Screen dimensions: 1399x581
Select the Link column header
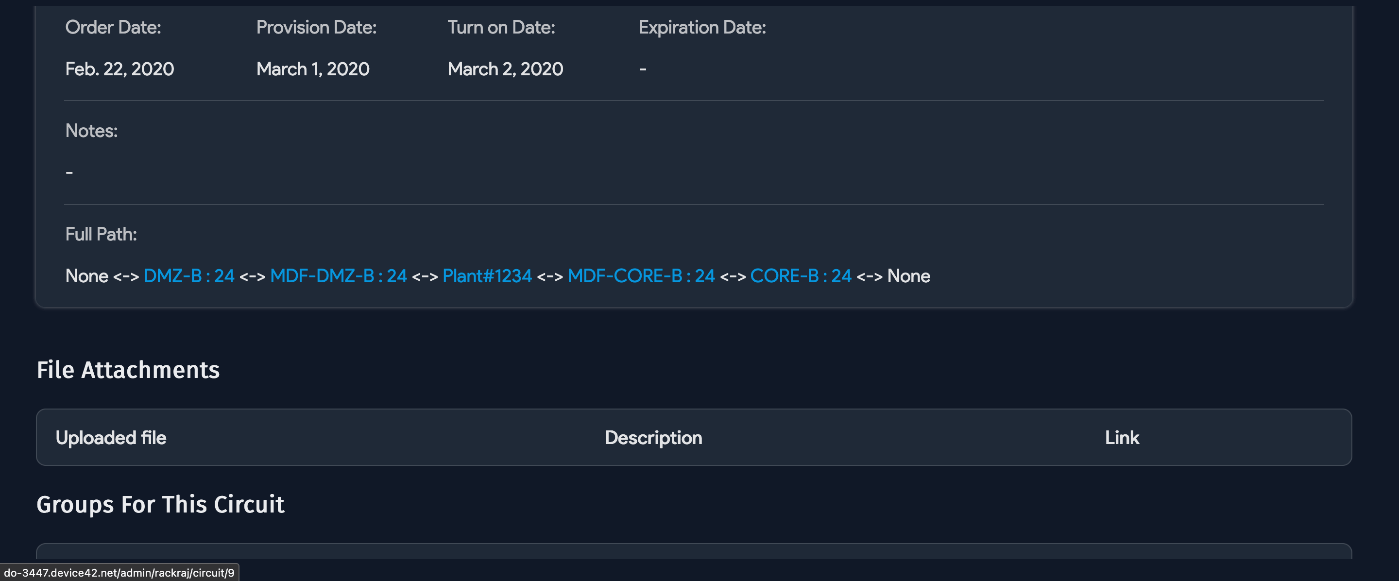point(1122,438)
